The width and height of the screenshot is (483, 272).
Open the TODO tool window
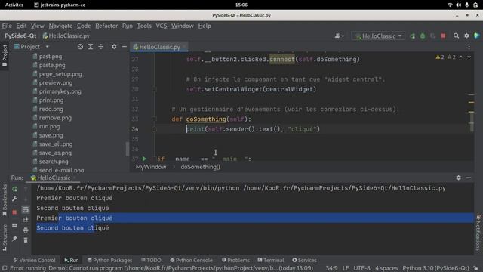pyautogui.click(x=151, y=260)
